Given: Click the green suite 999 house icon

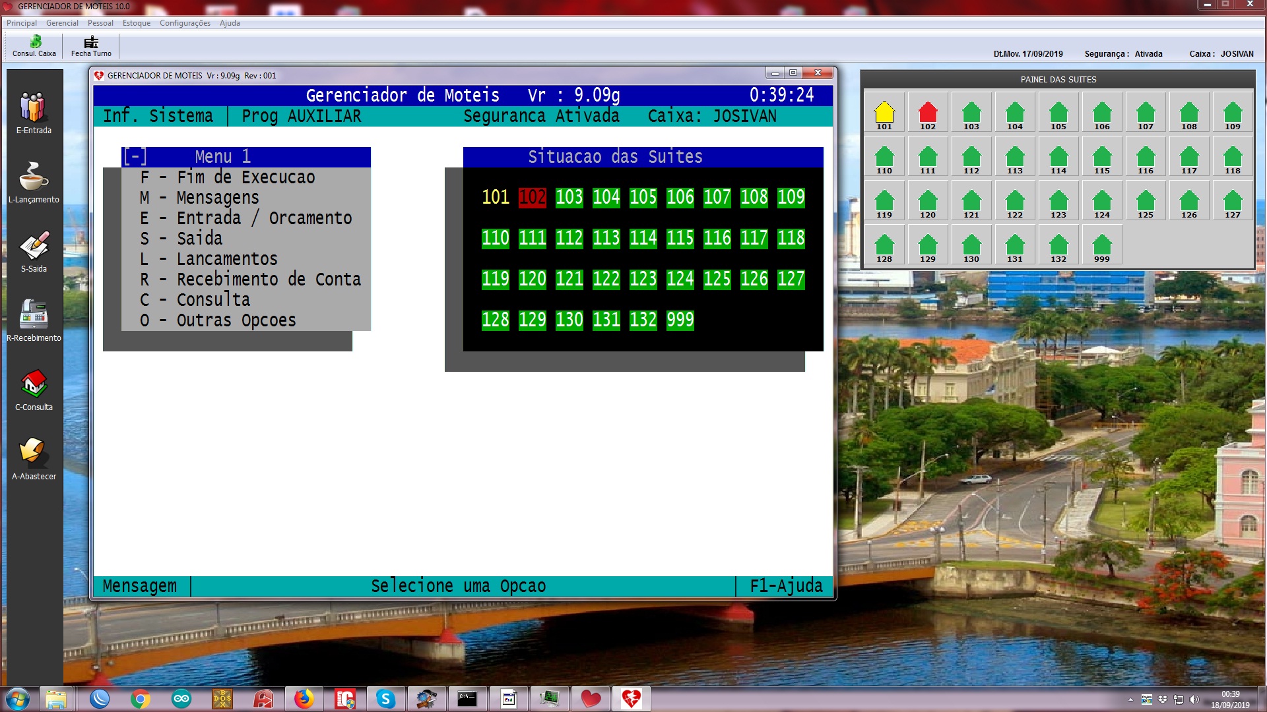Looking at the screenshot, I should click(x=1102, y=246).
